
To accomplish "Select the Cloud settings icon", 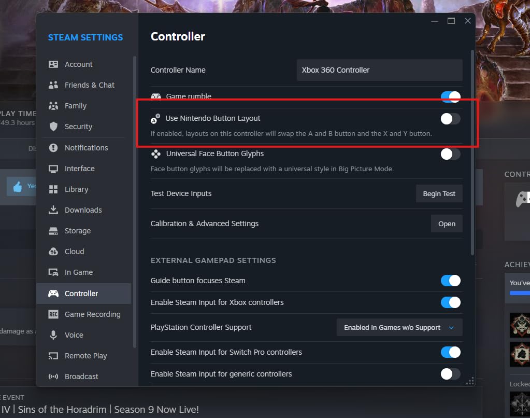I will 53,252.
